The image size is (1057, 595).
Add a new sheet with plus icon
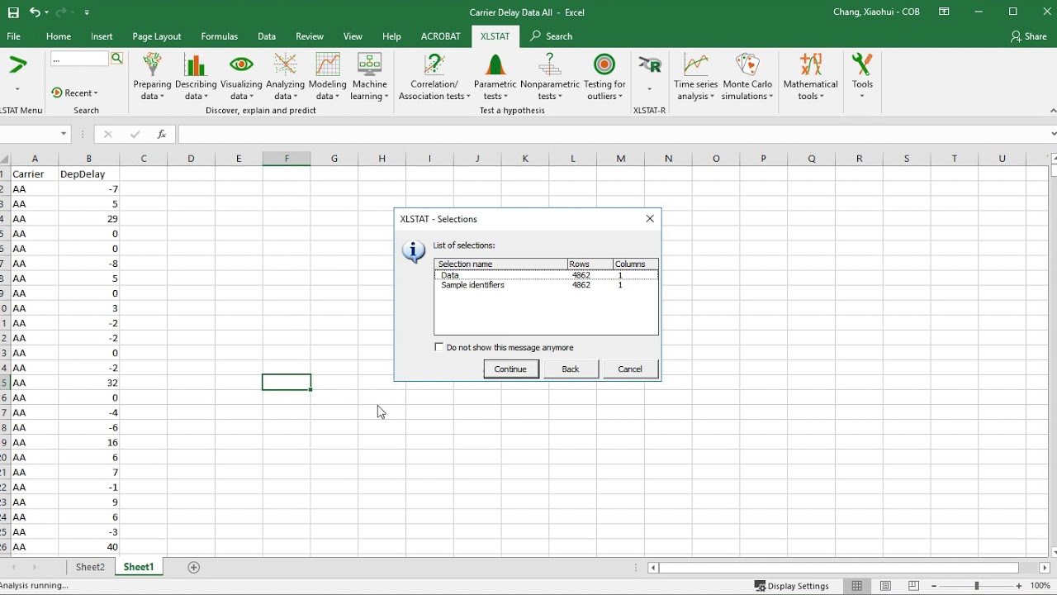click(x=194, y=567)
